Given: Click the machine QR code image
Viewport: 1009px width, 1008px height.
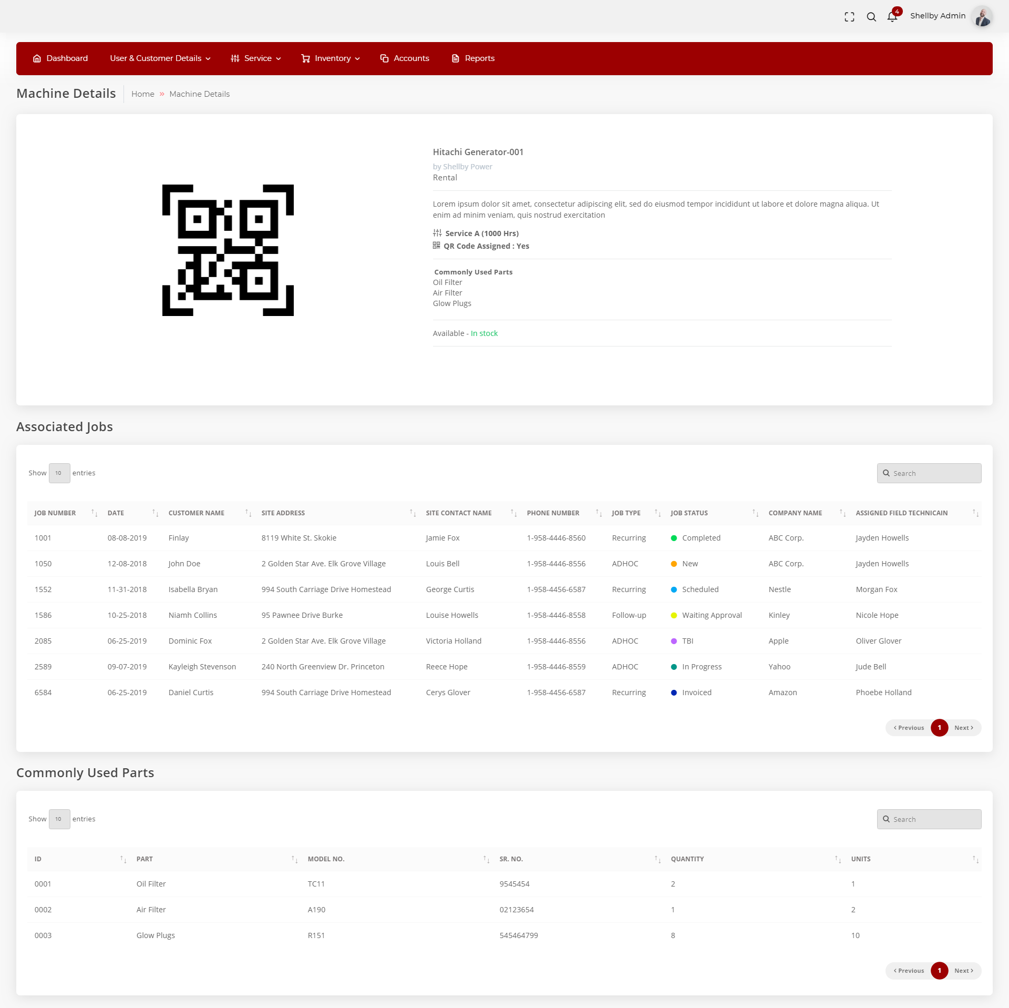Looking at the screenshot, I should [x=228, y=250].
